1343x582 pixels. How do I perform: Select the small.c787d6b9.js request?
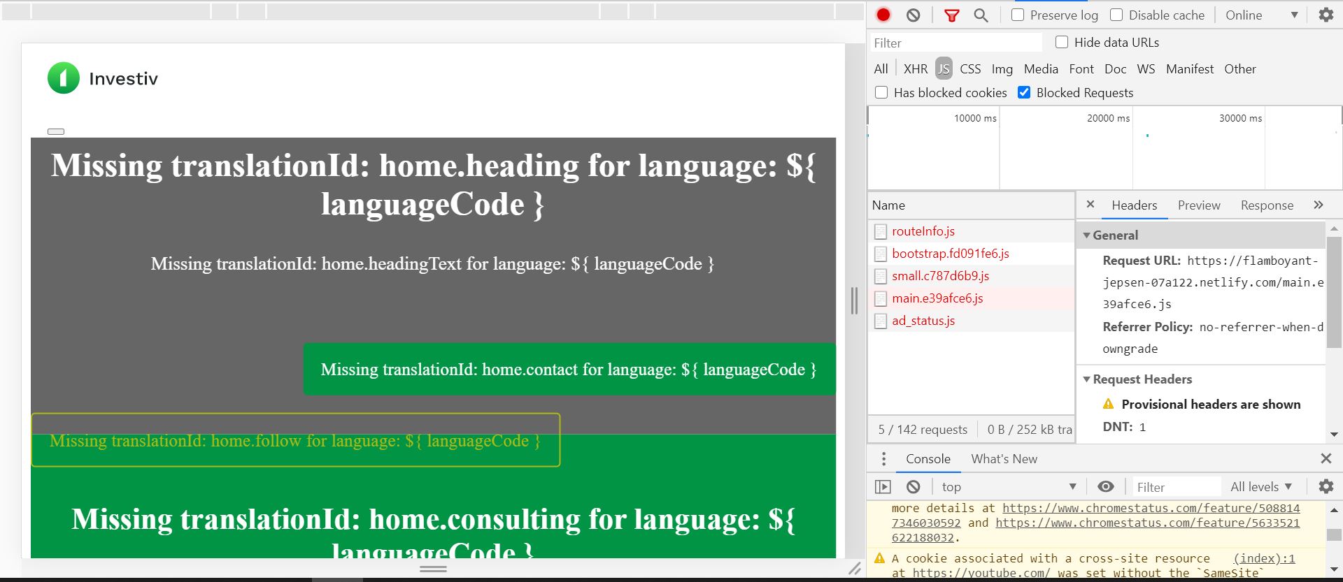pos(971,276)
